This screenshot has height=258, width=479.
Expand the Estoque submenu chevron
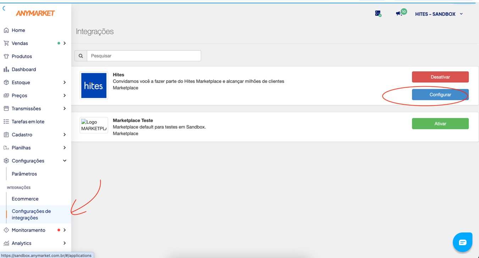click(65, 82)
